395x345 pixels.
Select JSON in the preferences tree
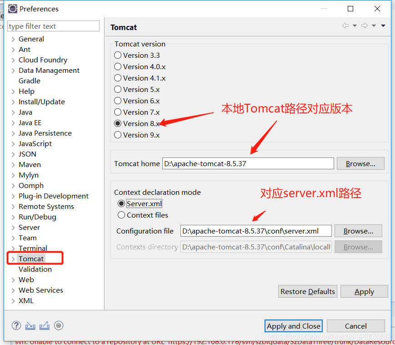(x=27, y=154)
